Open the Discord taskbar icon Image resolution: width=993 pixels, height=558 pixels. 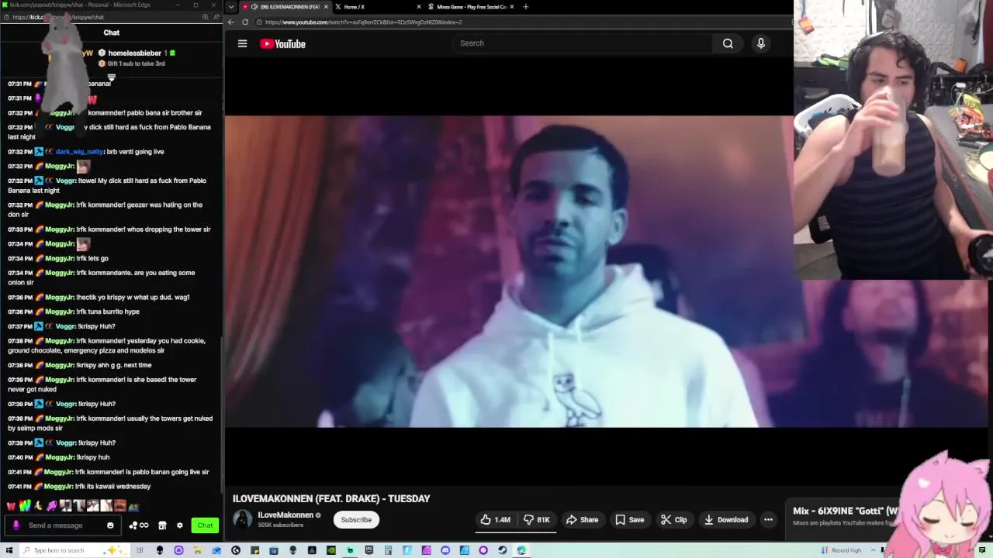tap(445, 550)
